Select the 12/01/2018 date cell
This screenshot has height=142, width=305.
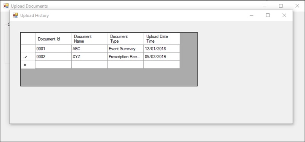coord(162,49)
